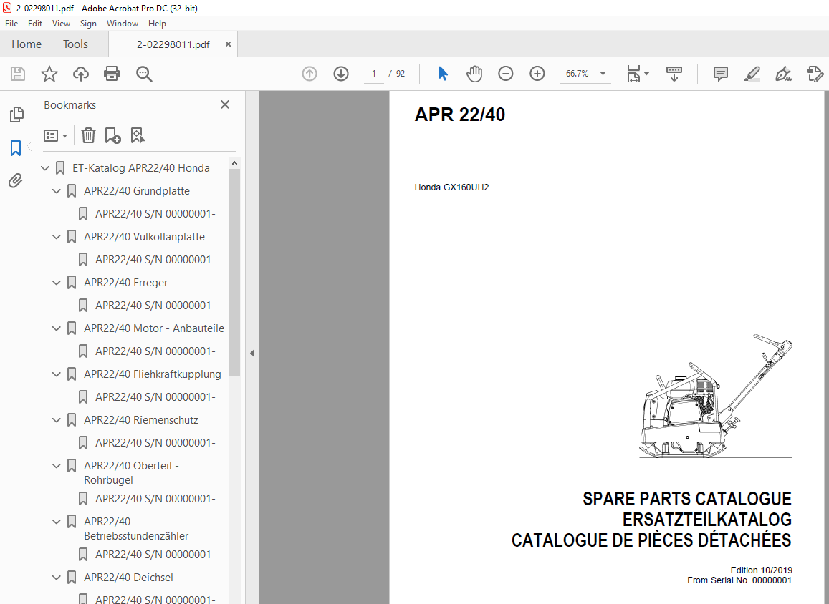Viewport: 829px width, 604px height.
Task: Select the ET-Katalog APR22/40 Honda bookmark label
Action: (140, 168)
